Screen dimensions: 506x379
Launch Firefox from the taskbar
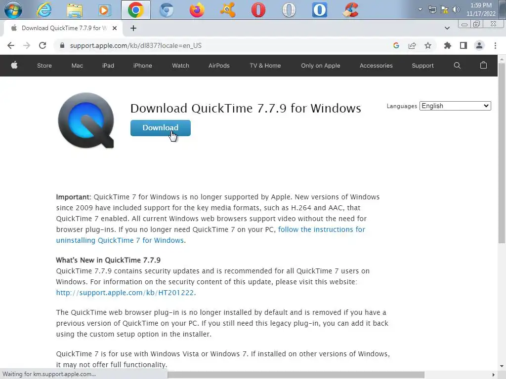(197, 10)
